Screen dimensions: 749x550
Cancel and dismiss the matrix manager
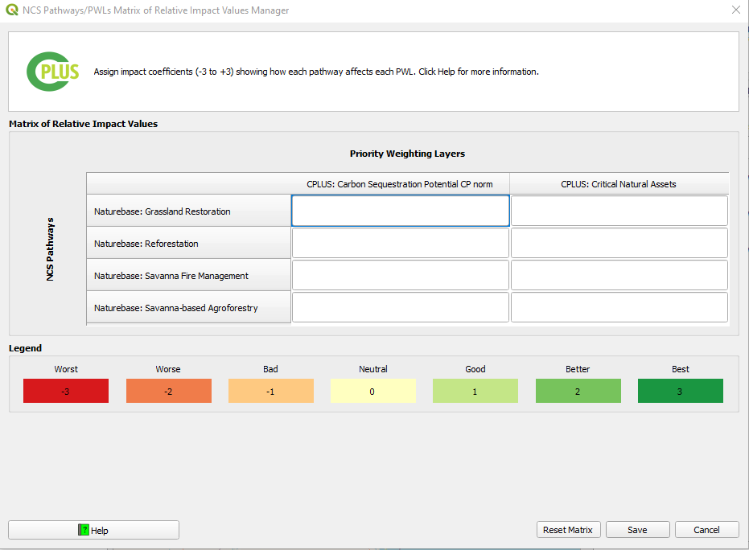tap(706, 530)
